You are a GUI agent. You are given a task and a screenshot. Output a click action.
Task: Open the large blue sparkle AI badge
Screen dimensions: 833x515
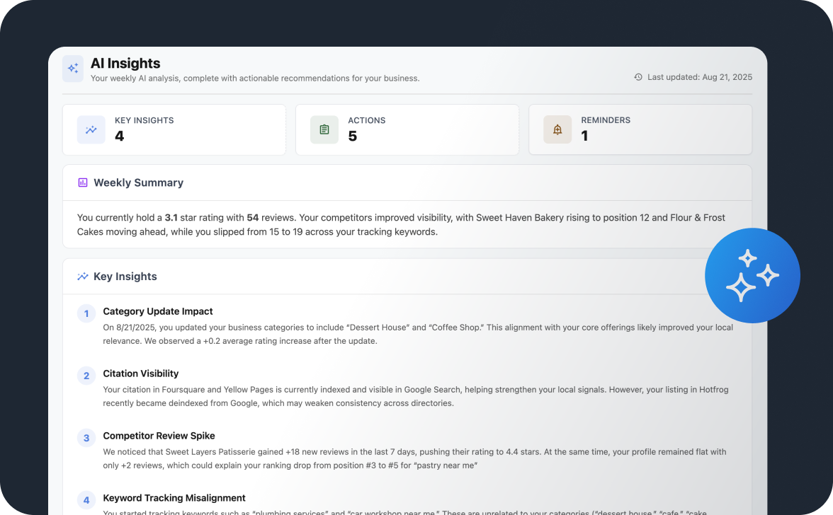[x=752, y=275]
